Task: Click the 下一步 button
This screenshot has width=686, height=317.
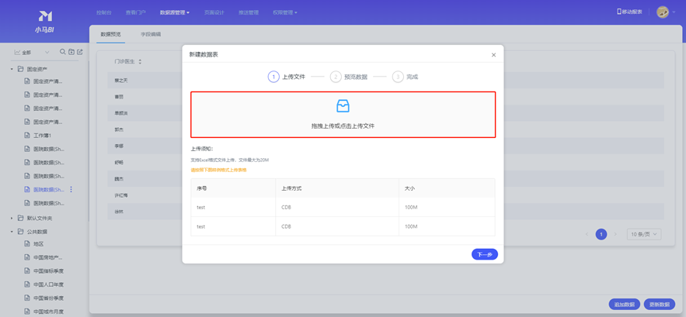Action: tap(484, 254)
